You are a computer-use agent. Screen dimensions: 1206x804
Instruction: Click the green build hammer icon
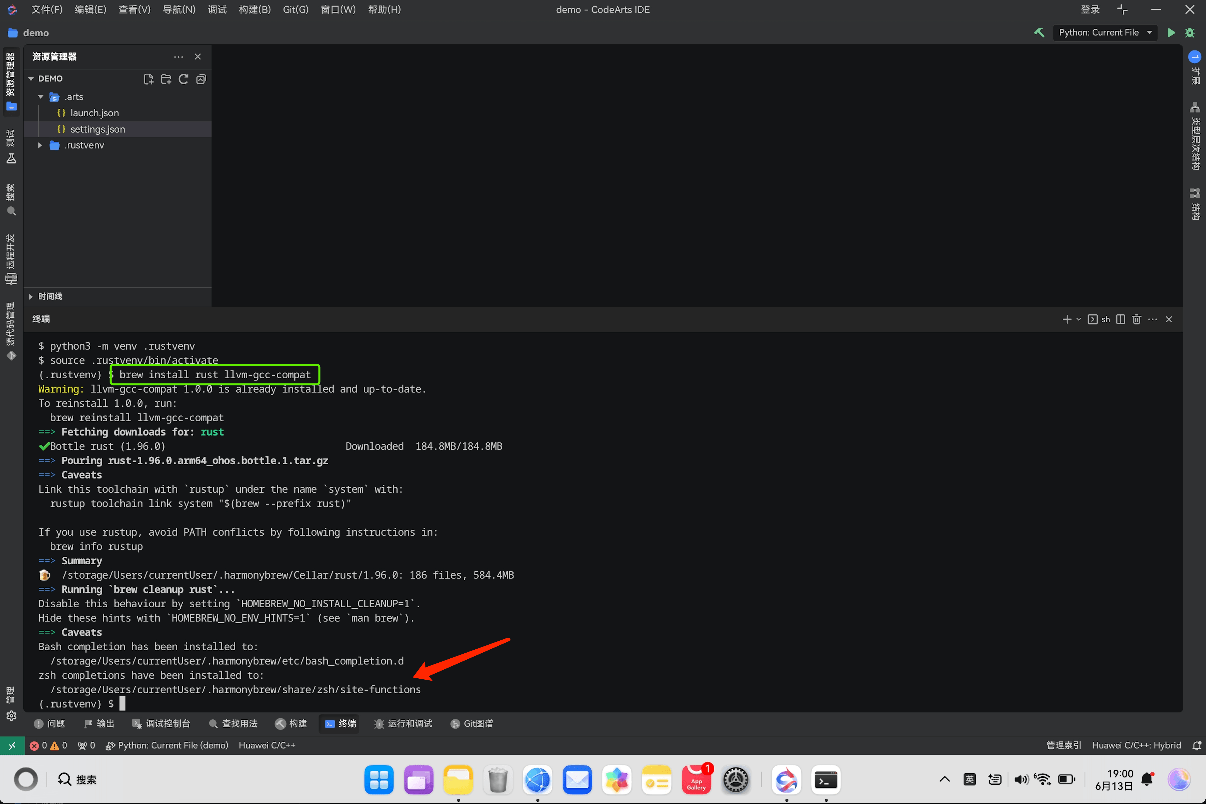1039,32
